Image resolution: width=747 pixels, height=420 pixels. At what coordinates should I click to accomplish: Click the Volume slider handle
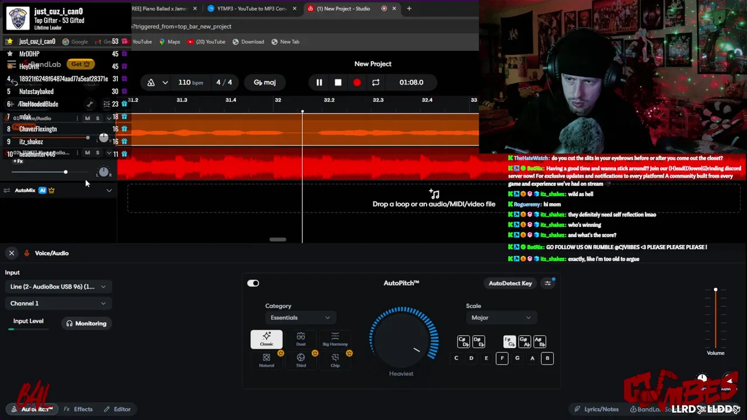click(x=715, y=290)
